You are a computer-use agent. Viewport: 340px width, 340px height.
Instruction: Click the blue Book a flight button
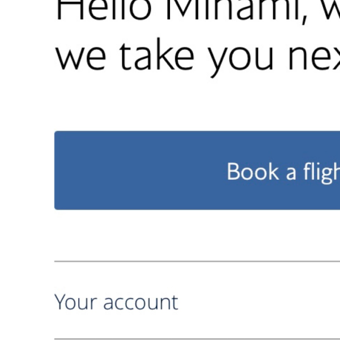[x=197, y=171]
